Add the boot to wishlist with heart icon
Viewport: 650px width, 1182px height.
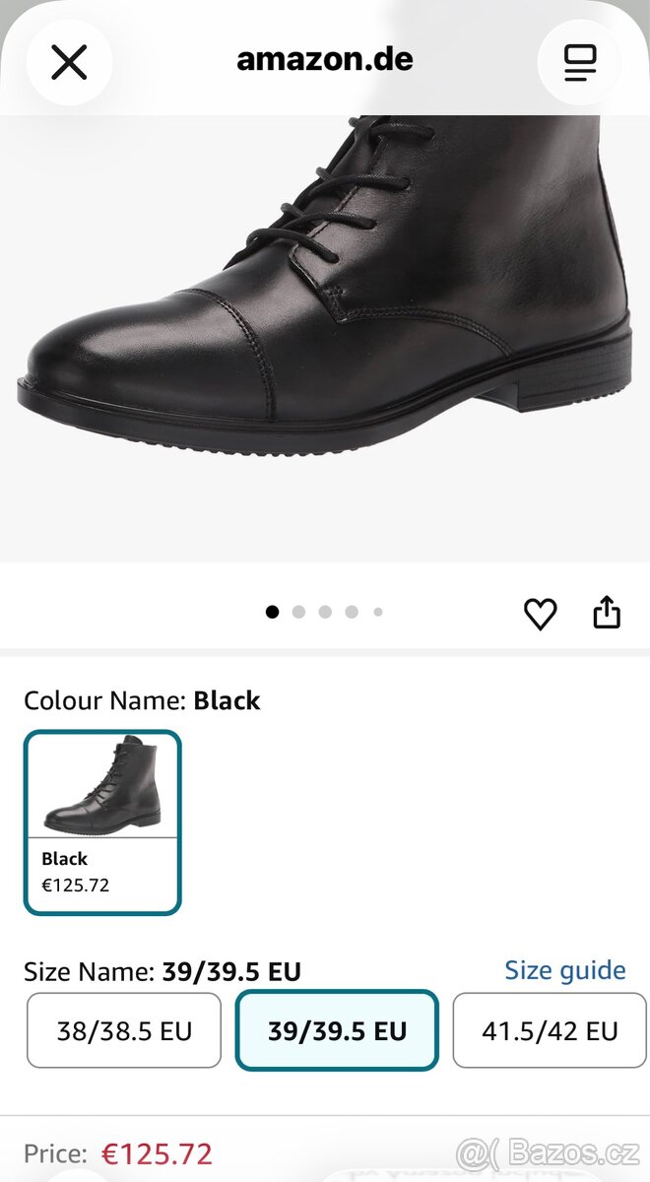point(540,614)
